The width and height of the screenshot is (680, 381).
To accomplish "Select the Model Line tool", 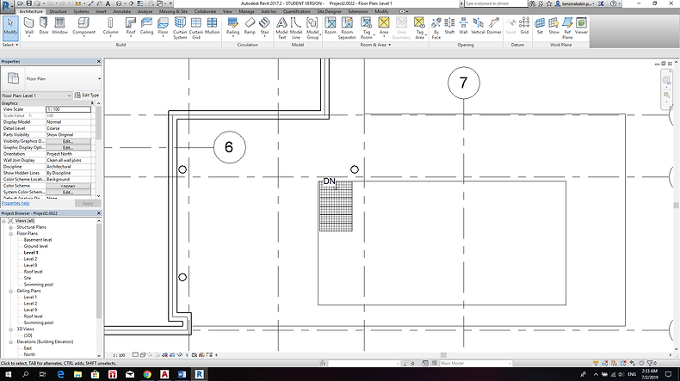I will click(x=296, y=28).
